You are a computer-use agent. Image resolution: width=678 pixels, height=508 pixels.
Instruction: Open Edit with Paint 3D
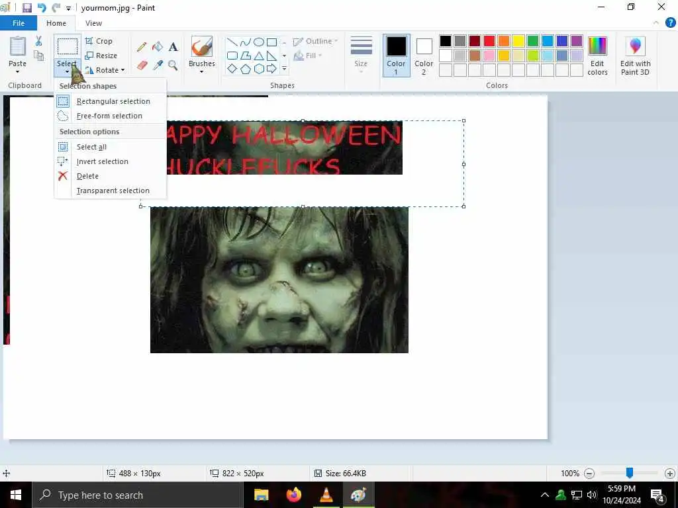coord(635,56)
